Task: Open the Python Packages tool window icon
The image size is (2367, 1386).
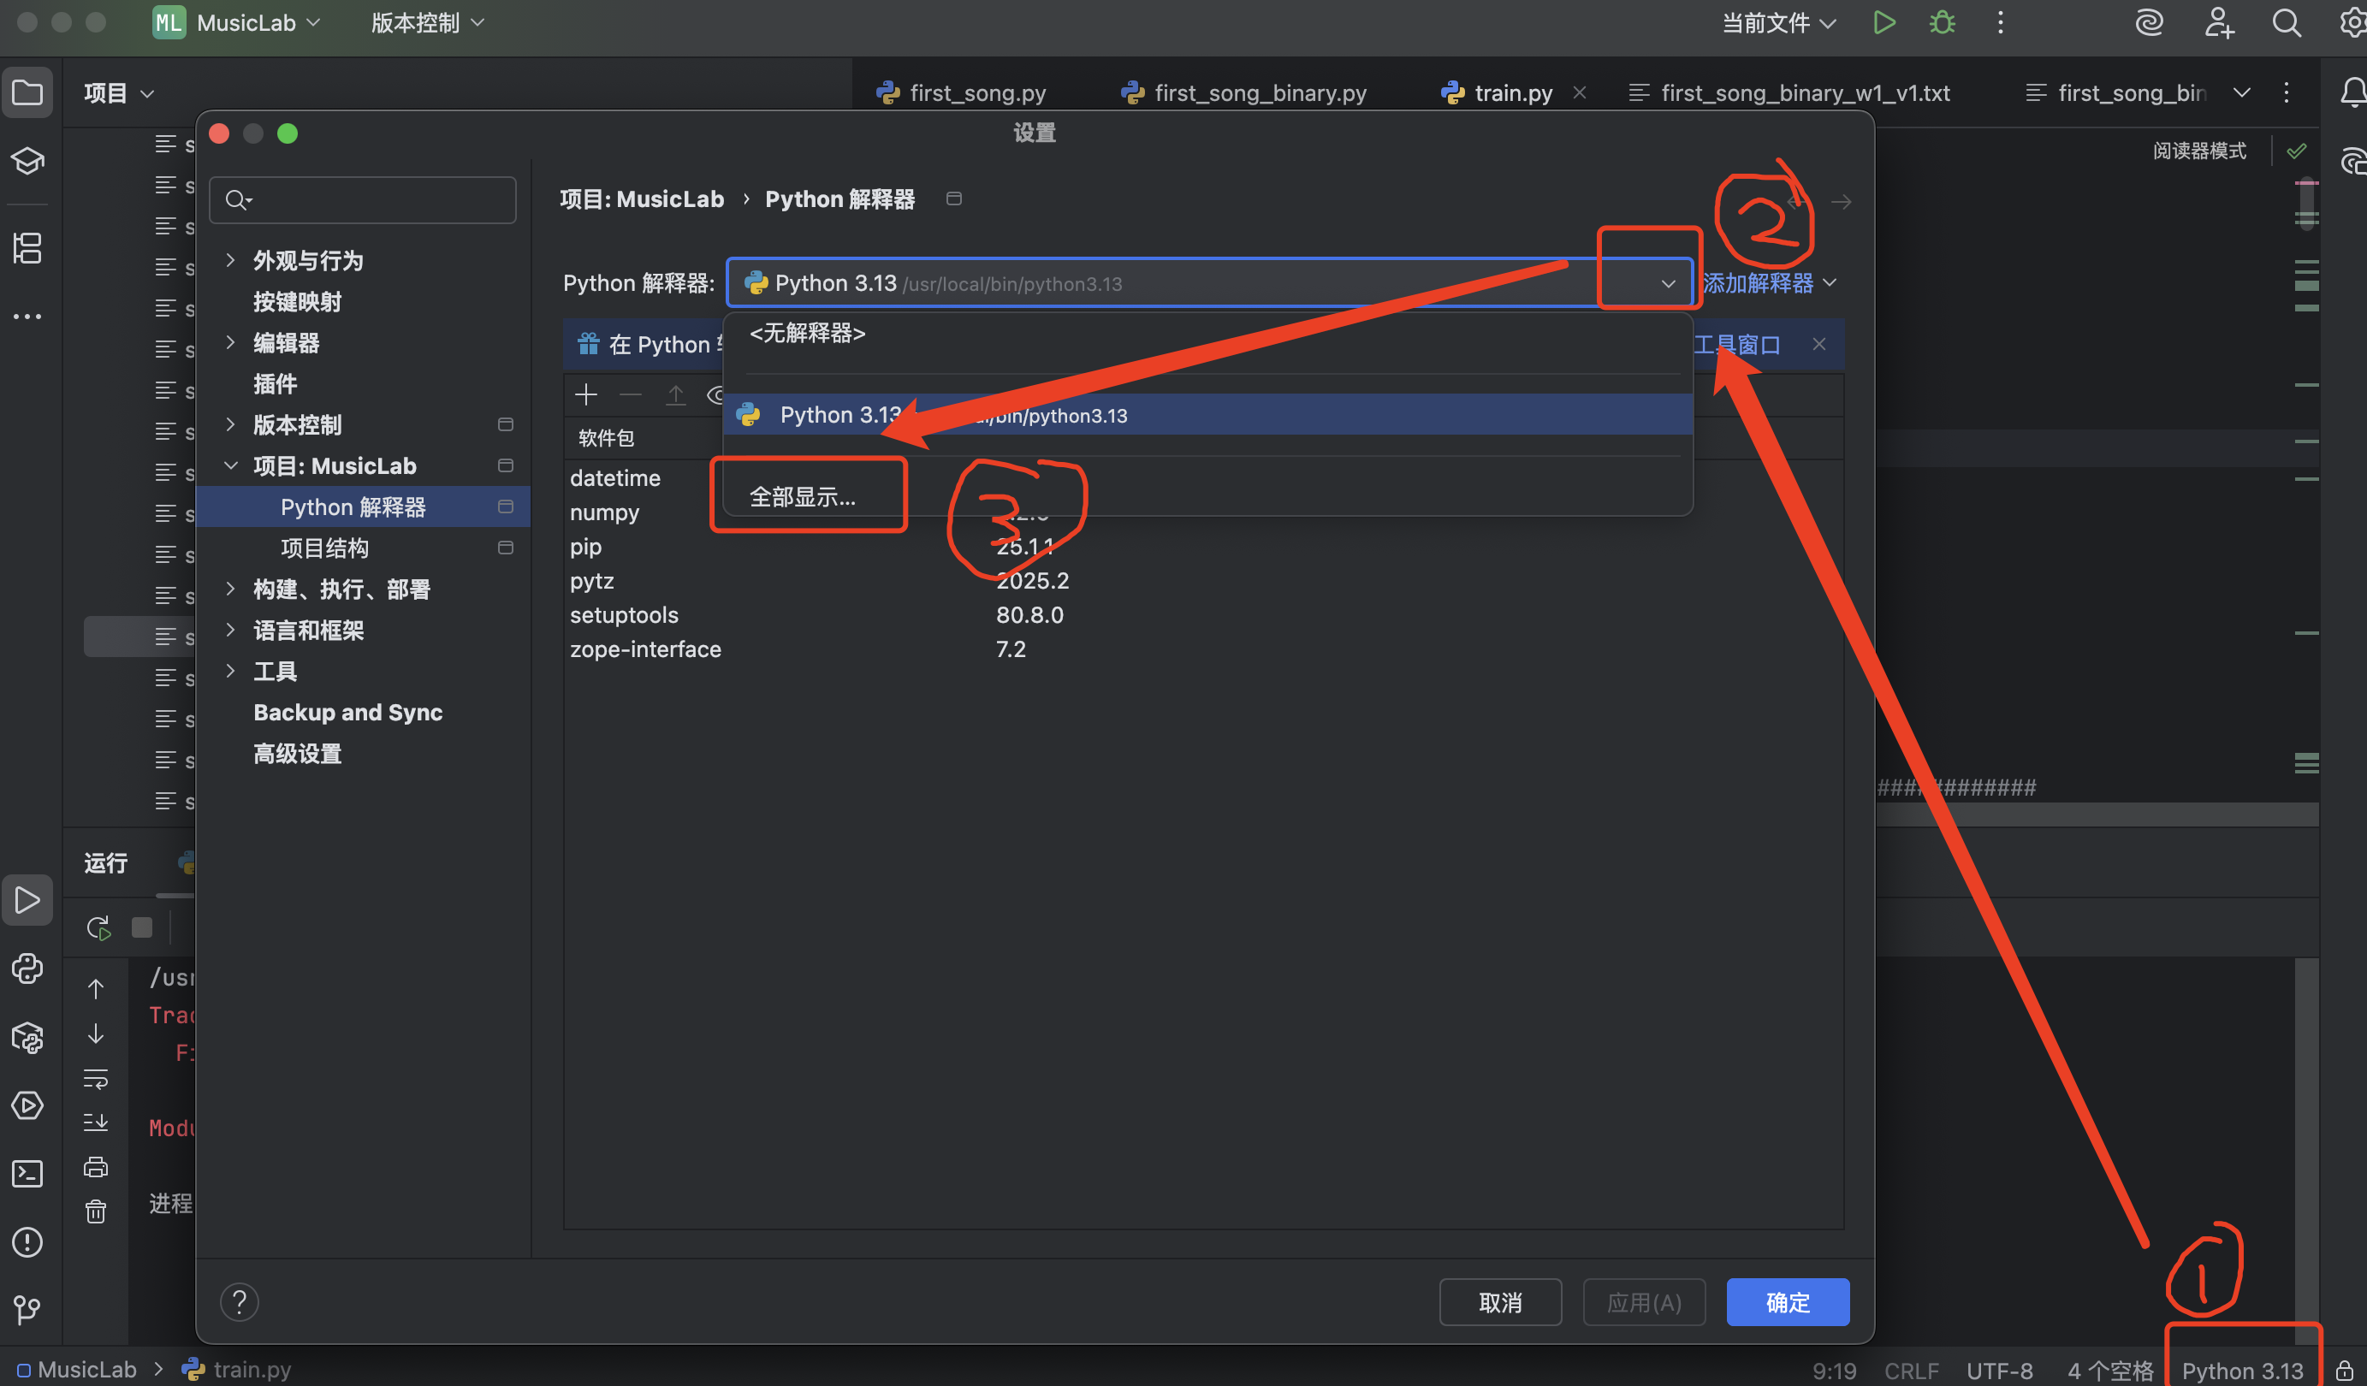Action: [27, 1039]
